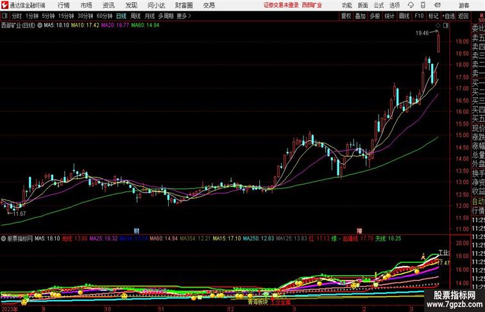Screen dimensions: 485x312
Task: Expand the 股票指标网 sub-chart dropdown arrow
Action: pyautogui.click(x=3, y=238)
